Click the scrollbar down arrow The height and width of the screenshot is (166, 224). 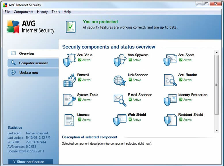click(x=217, y=131)
